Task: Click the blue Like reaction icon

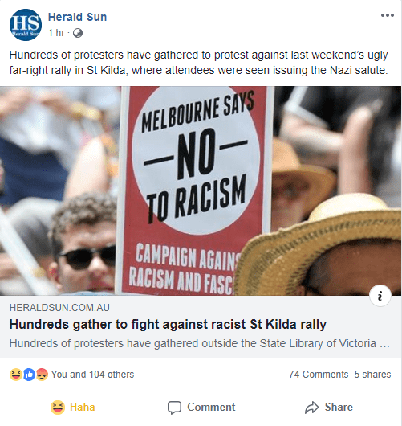Action: [x=29, y=374]
